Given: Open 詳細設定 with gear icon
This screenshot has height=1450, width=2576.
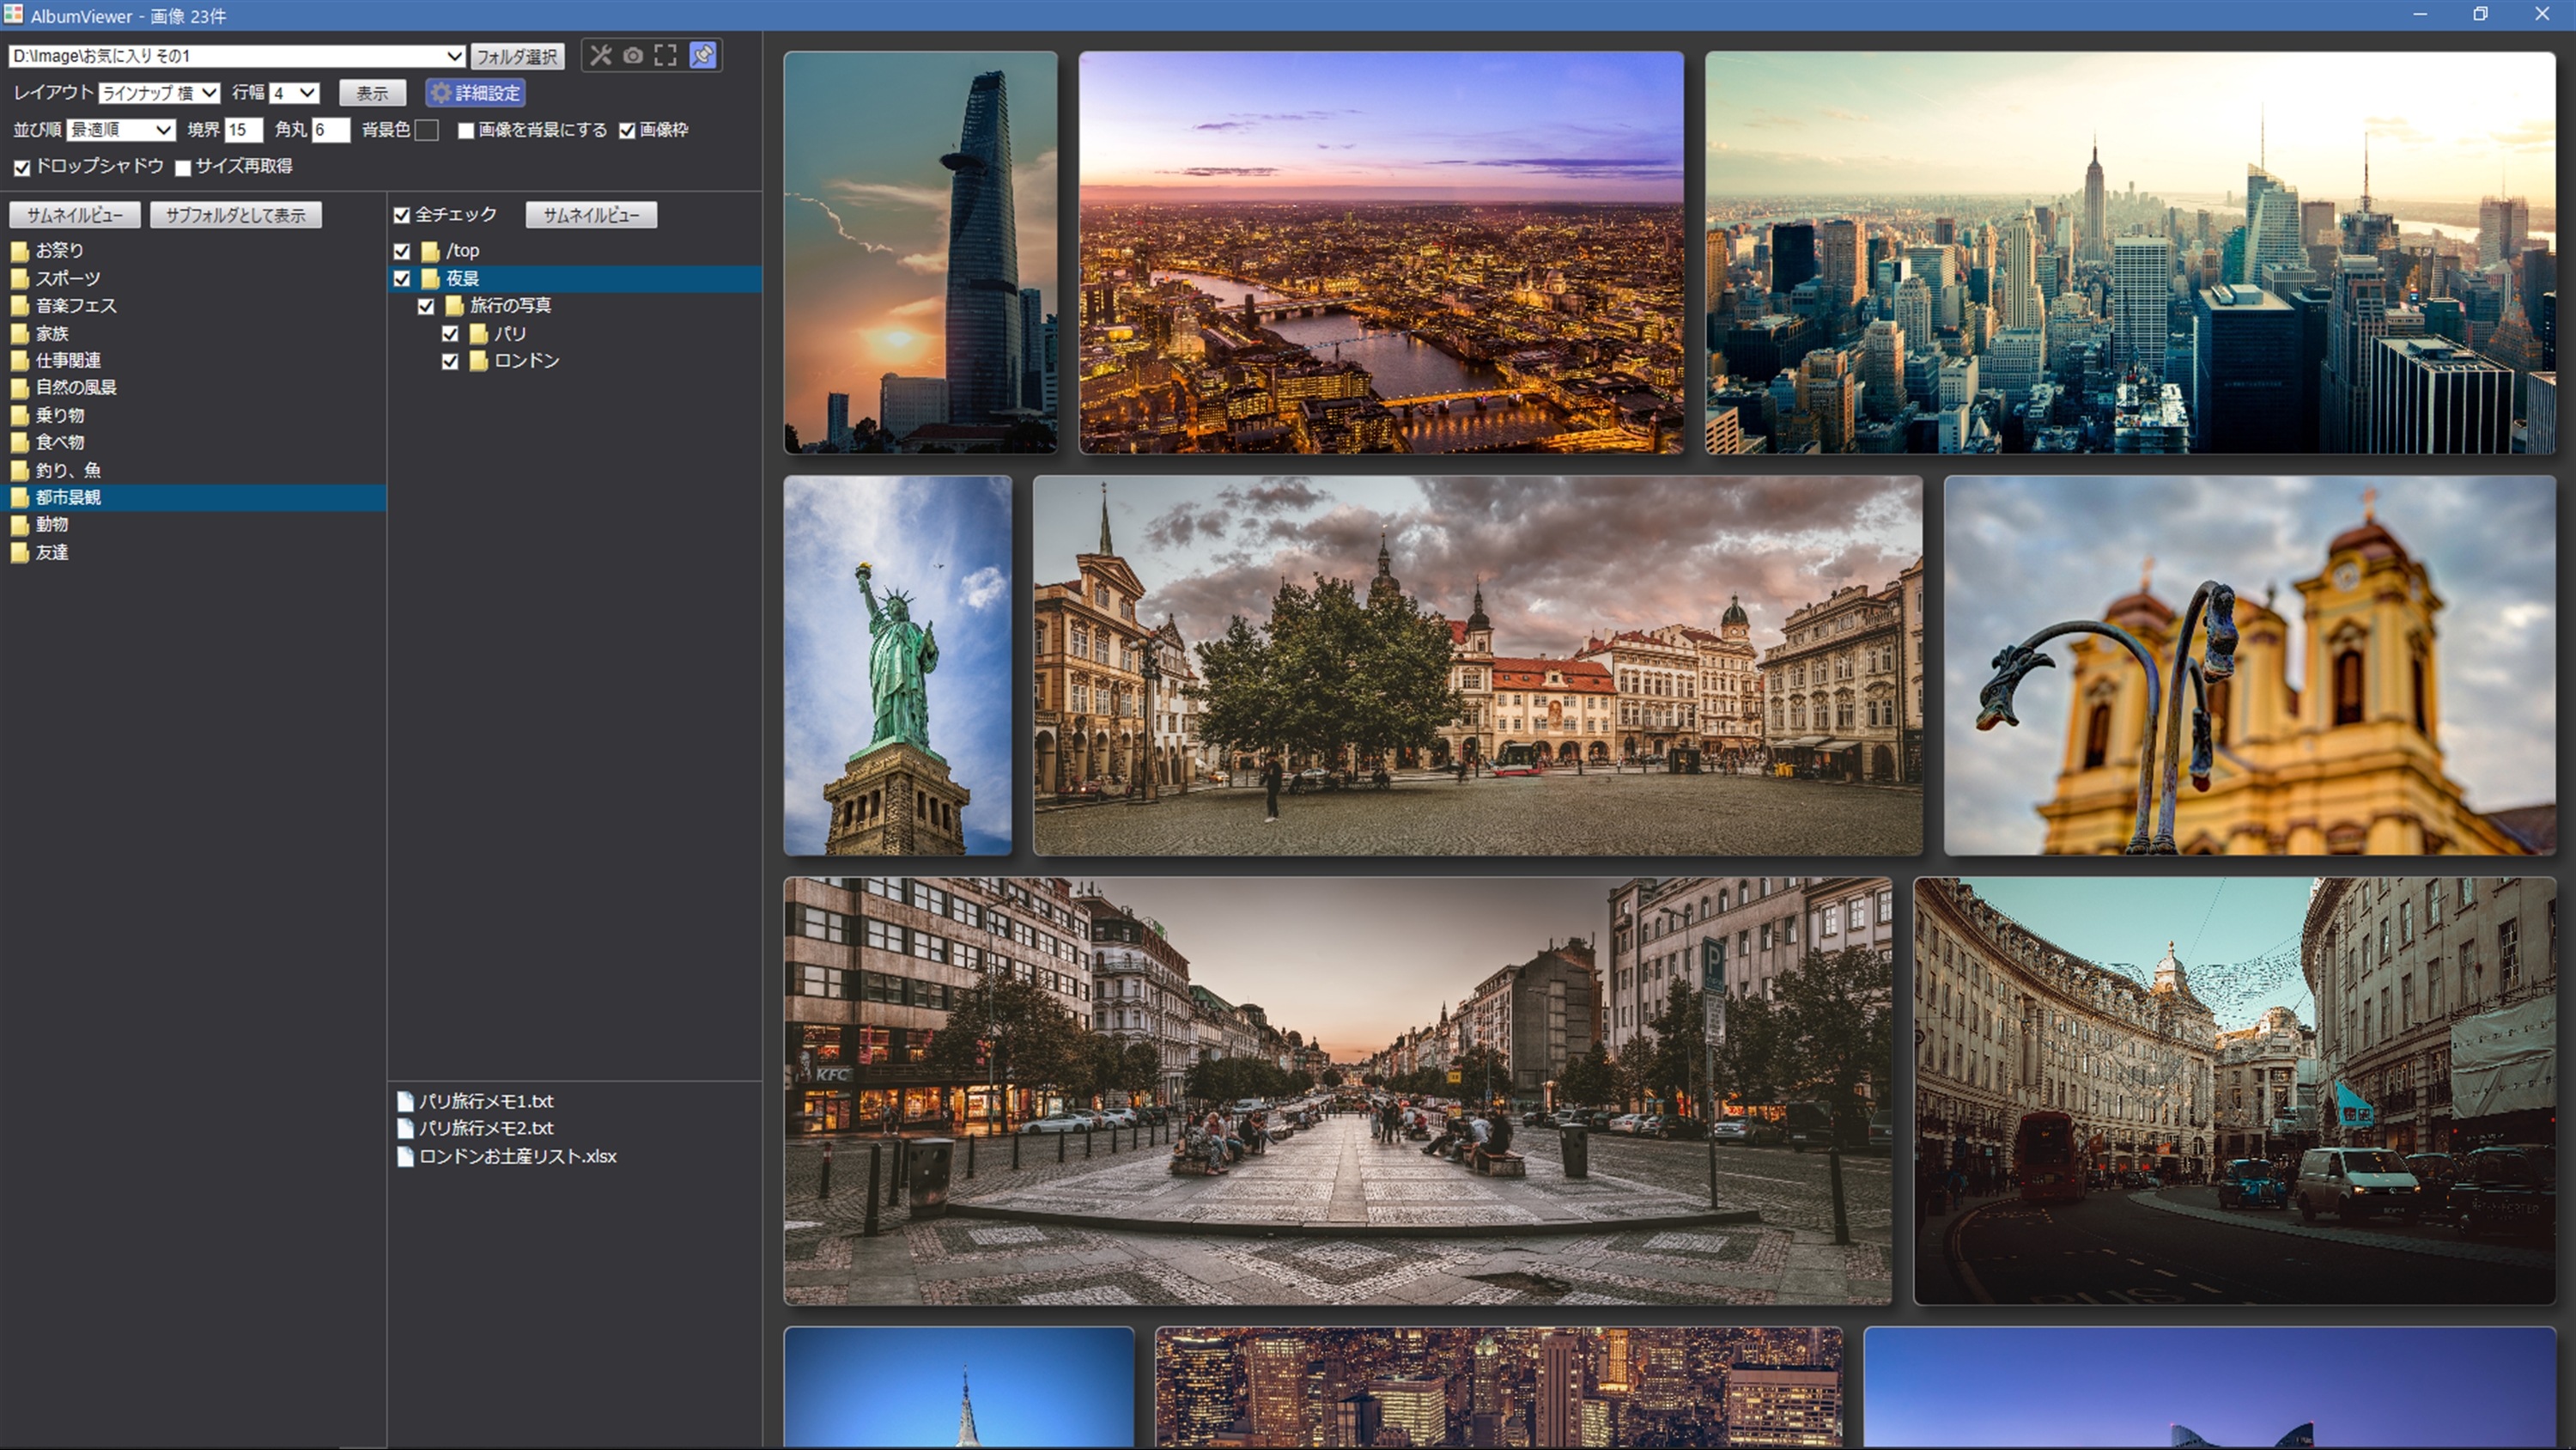Looking at the screenshot, I should 475,93.
